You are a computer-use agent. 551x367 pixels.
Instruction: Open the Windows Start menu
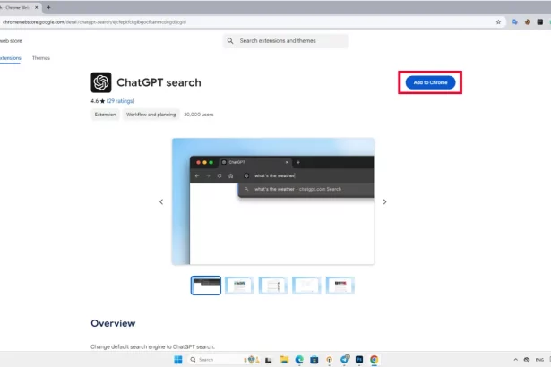(x=177, y=359)
